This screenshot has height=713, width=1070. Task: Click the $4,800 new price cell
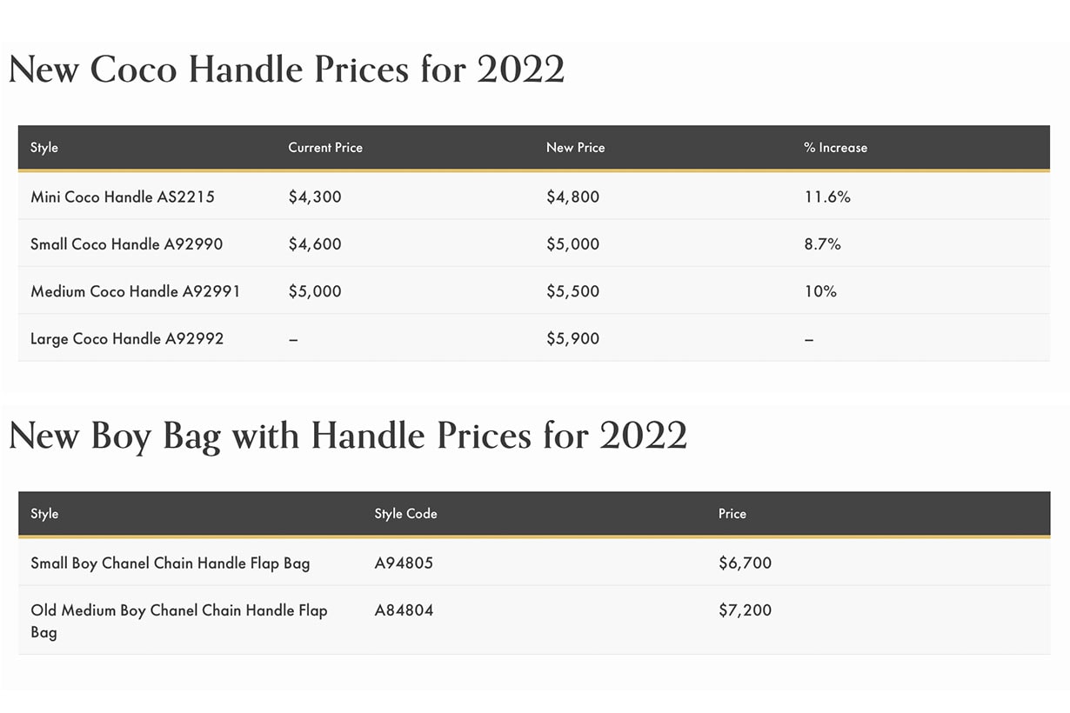coord(572,197)
